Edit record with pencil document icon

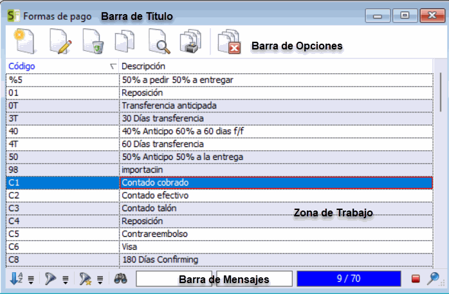click(x=60, y=41)
